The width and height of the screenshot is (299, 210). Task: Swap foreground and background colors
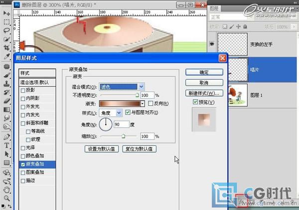9,207
